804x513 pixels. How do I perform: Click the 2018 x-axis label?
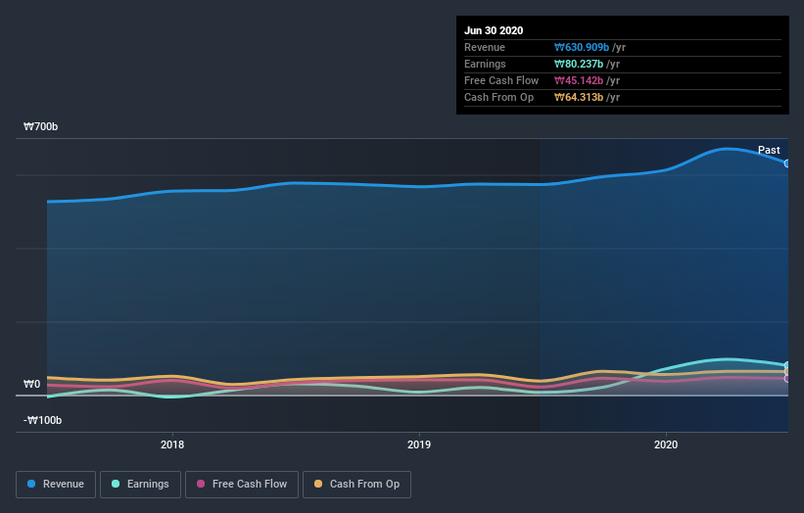point(172,444)
